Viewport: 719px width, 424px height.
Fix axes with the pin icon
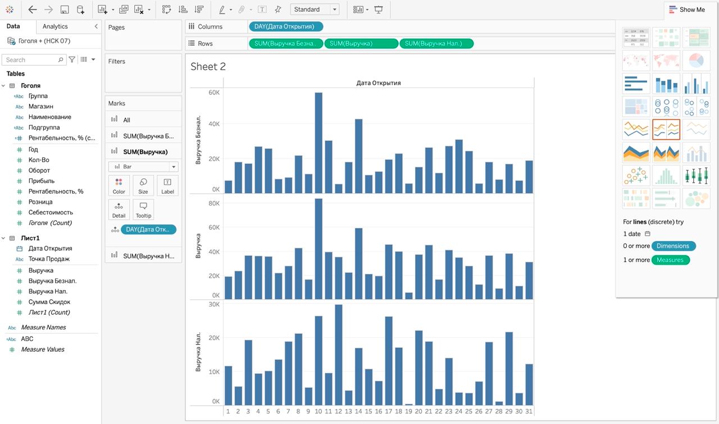tap(278, 10)
